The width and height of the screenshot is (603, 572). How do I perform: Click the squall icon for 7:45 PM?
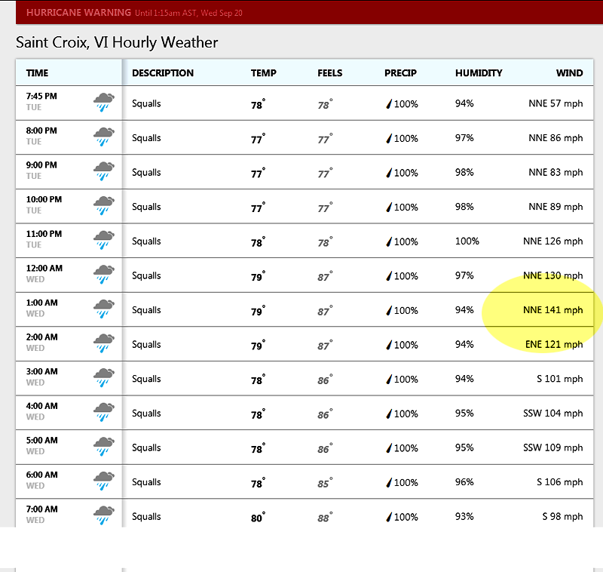coord(104,102)
